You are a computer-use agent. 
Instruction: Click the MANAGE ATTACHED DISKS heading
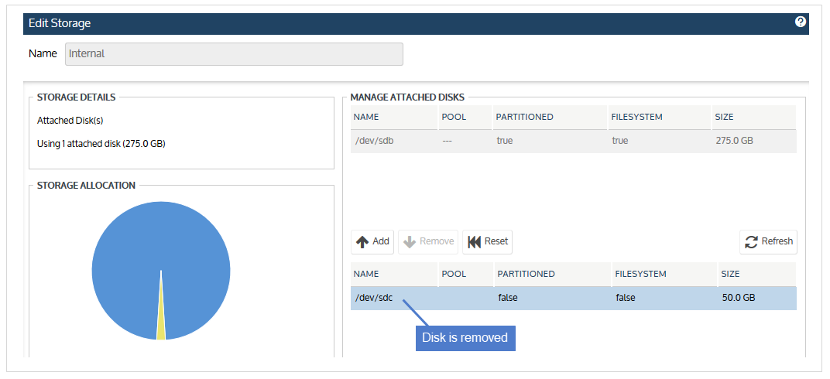[407, 97]
